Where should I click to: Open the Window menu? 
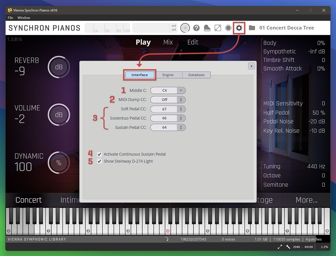24,18
